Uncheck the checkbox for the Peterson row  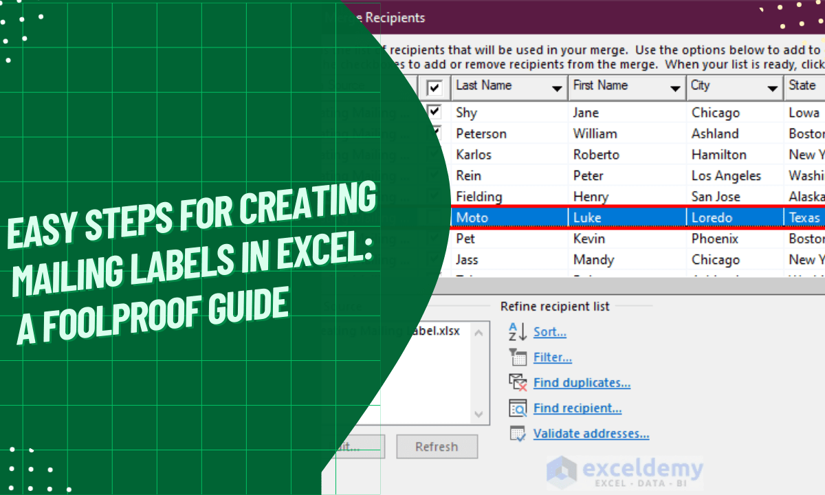(x=434, y=132)
